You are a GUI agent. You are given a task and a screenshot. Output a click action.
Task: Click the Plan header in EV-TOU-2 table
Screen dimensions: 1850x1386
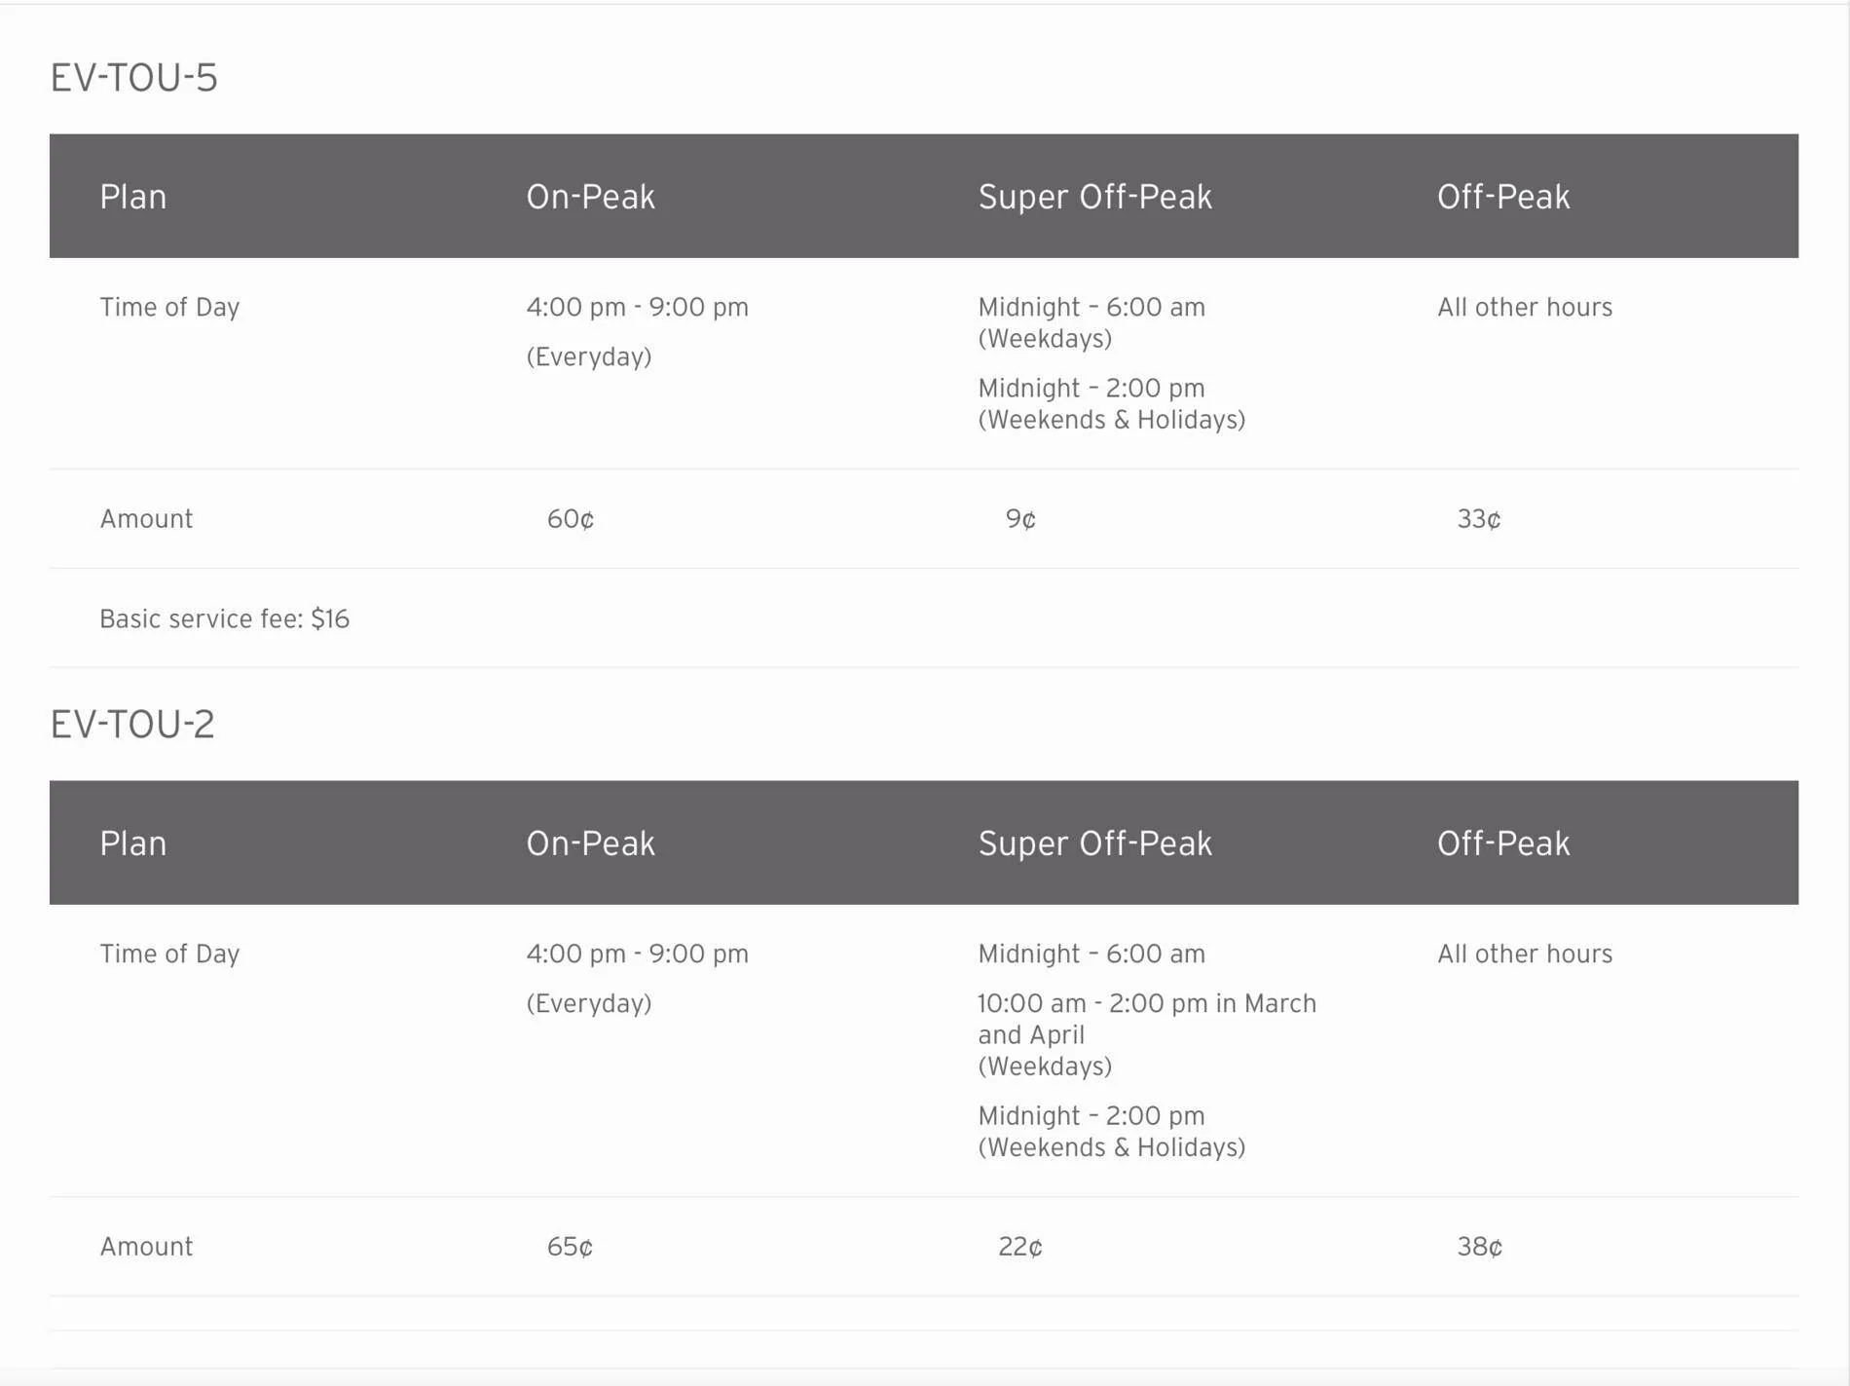[133, 843]
